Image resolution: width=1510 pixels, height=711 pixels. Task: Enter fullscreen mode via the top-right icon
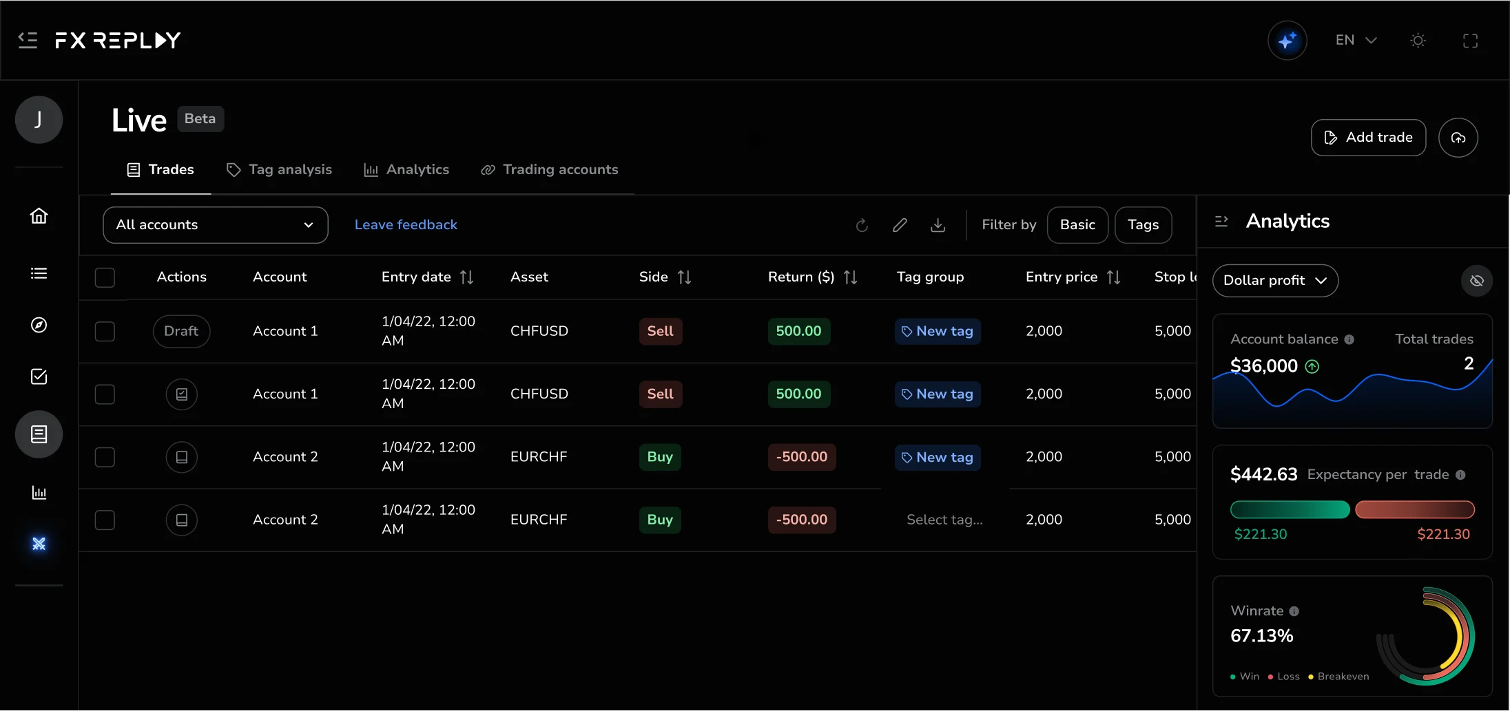pyautogui.click(x=1470, y=41)
